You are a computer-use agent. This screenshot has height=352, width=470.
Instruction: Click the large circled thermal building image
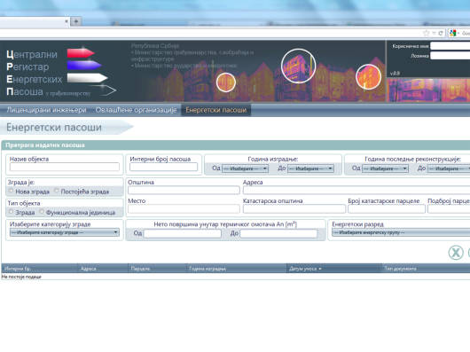(x=298, y=66)
